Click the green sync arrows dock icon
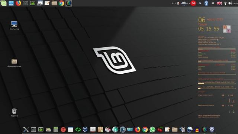238x134 pixels. point(78,130)
